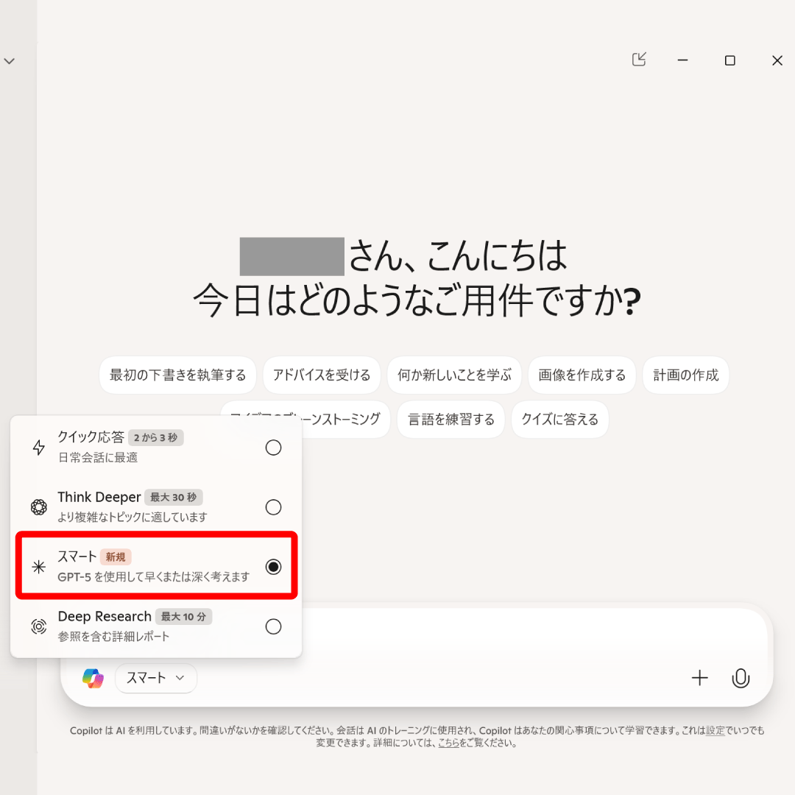The image size is (795, 795).
Task: Click the 最大 30 秒 badge
Action: coord(174,498)
